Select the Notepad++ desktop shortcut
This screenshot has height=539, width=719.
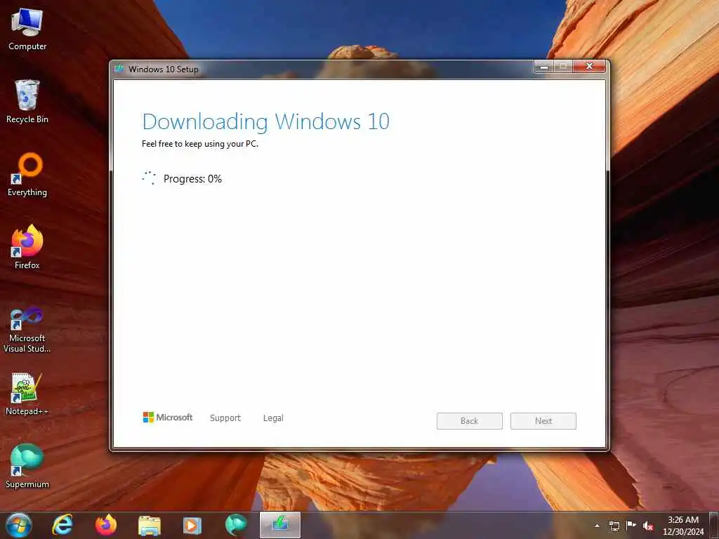coord(27,394)
